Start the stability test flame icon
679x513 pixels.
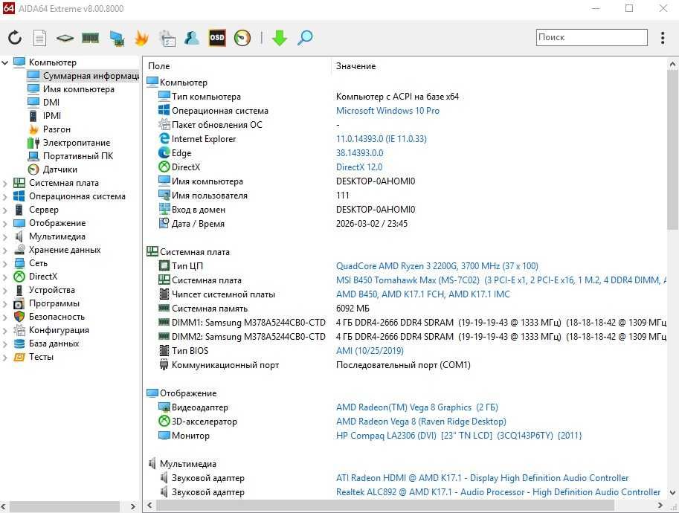(141, 38)
